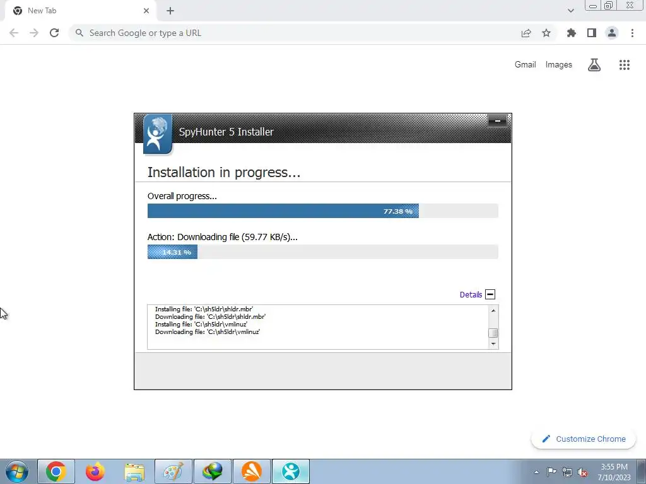The image size is (646, 484).
Task: Launch Firefox from the taskbar
Action: click(x=95, y=471)
